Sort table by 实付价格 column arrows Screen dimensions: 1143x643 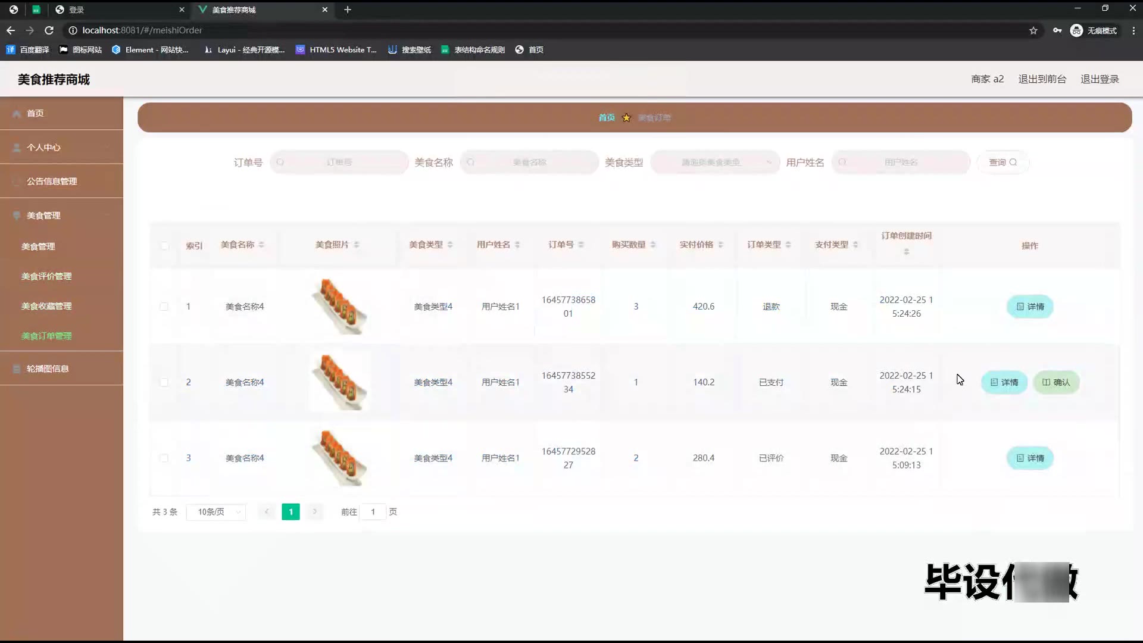click(x=720, y=245)
